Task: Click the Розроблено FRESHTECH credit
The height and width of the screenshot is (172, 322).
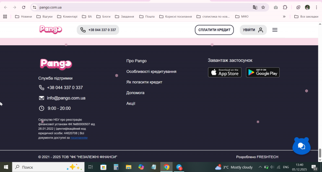Action: tap(257, 157)
